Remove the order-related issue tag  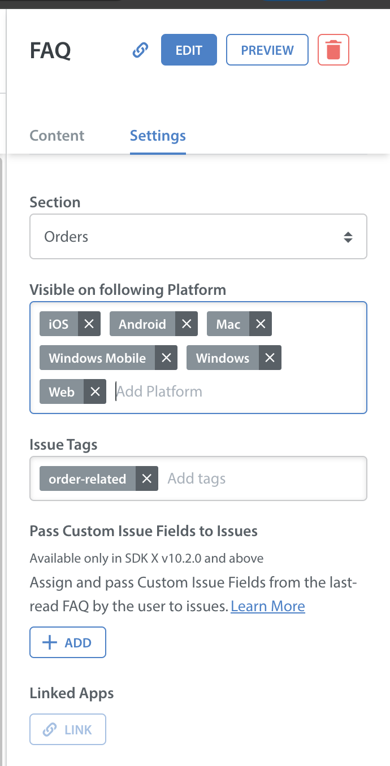click(x=147, y=478)
